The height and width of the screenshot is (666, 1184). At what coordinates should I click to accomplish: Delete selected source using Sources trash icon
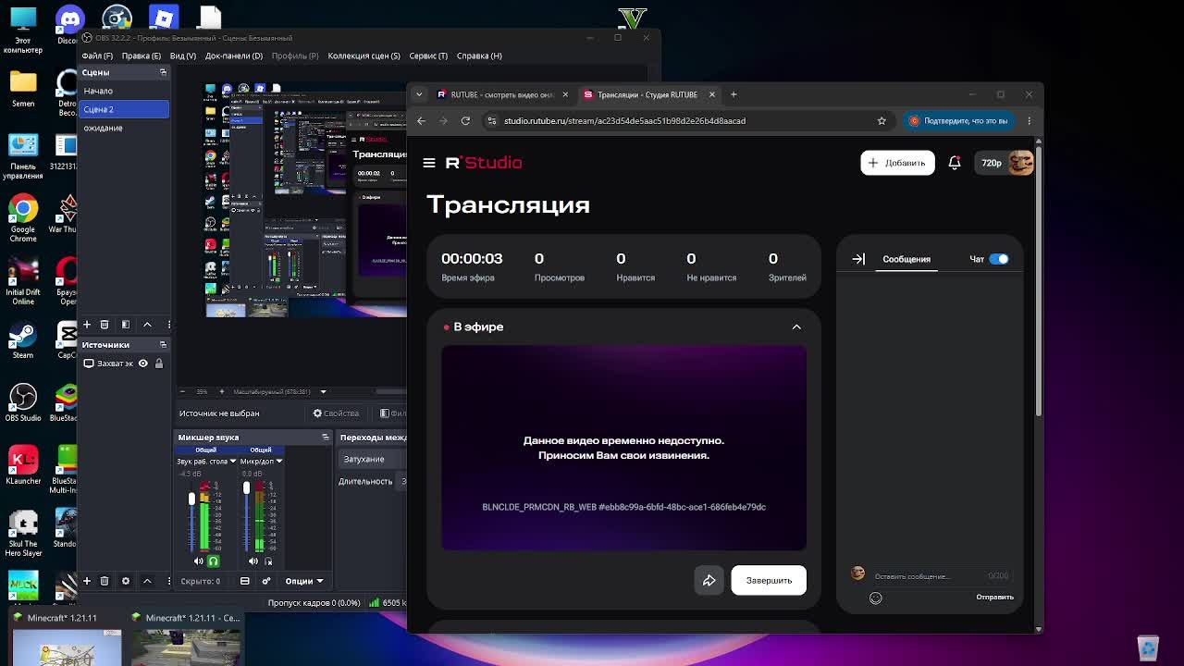[x=105, y=581]
